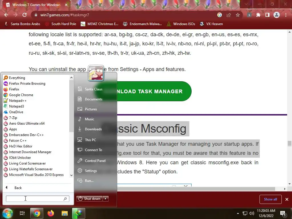The height and width of the screenshot is (219, 292).
Task: Expand the Falcon C++ folder
Action: coord(15,141)
